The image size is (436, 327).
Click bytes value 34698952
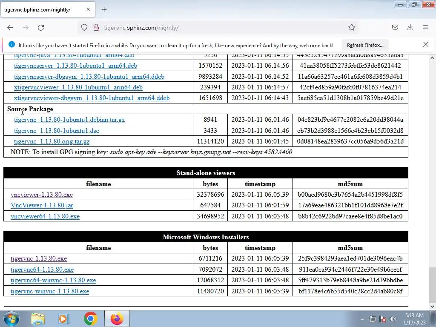(x=210, y=216)
